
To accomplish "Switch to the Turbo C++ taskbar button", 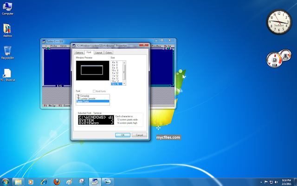I will pos(95,182).
